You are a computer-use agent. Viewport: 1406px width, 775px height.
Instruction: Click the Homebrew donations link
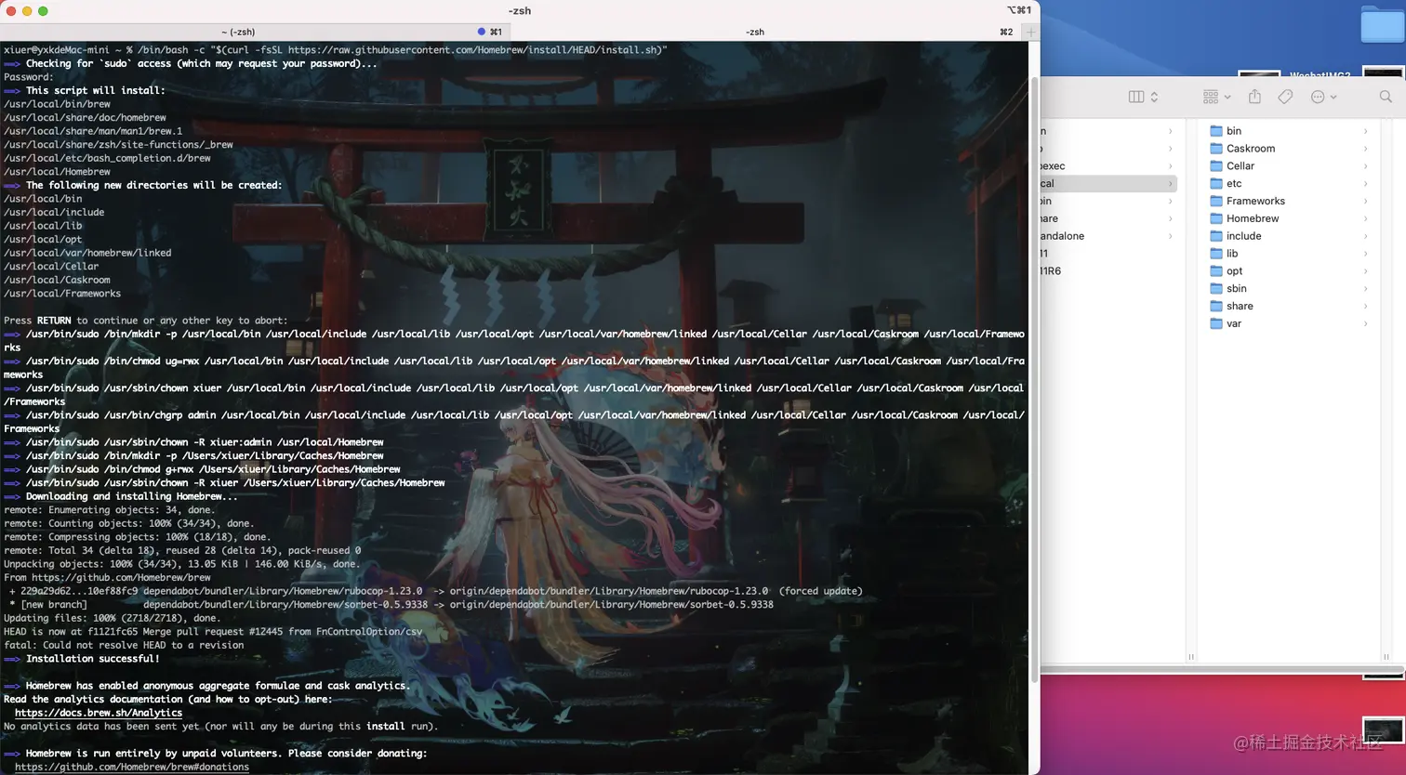(x=132, y=767)
